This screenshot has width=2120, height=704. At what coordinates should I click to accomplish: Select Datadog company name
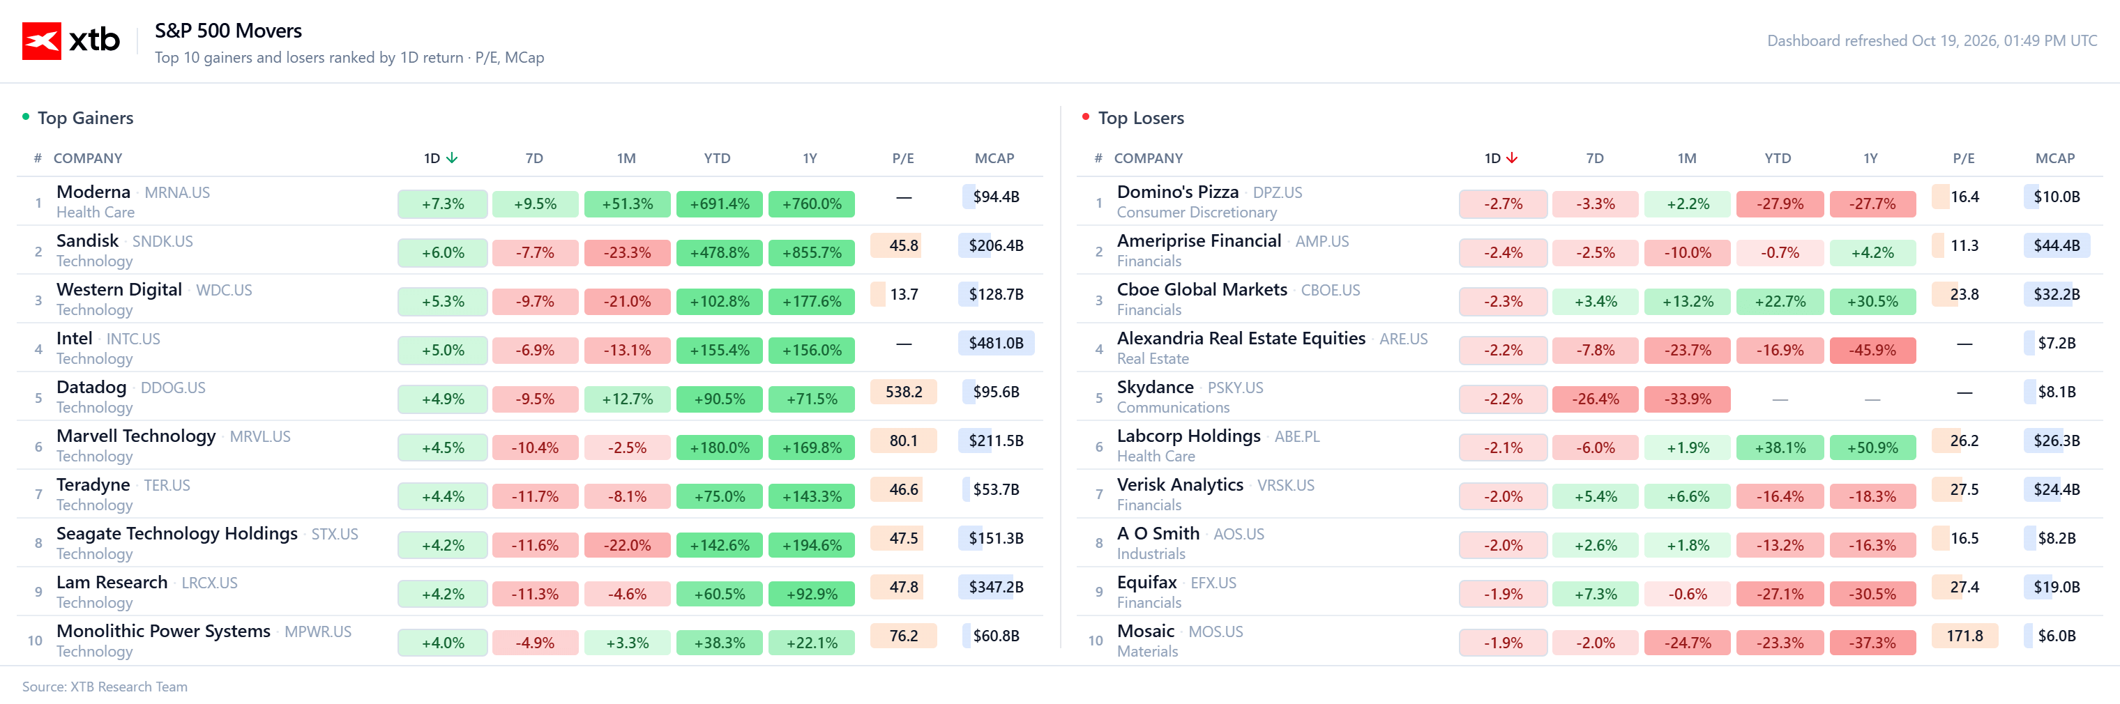(91, 387)
